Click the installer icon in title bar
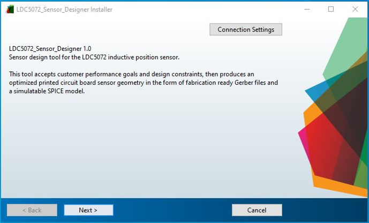The image size is (369, 223). pyautogui.click(x=10, y=10)
